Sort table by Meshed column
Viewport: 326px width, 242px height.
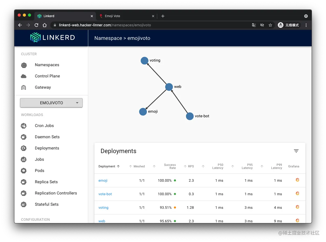point(137,166)
